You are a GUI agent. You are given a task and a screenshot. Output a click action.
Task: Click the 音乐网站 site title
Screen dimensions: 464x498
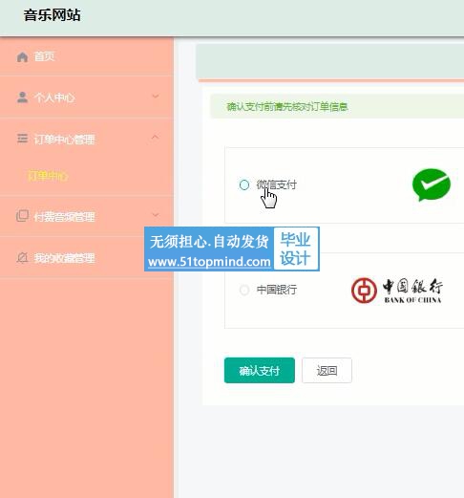coord(52,15)
